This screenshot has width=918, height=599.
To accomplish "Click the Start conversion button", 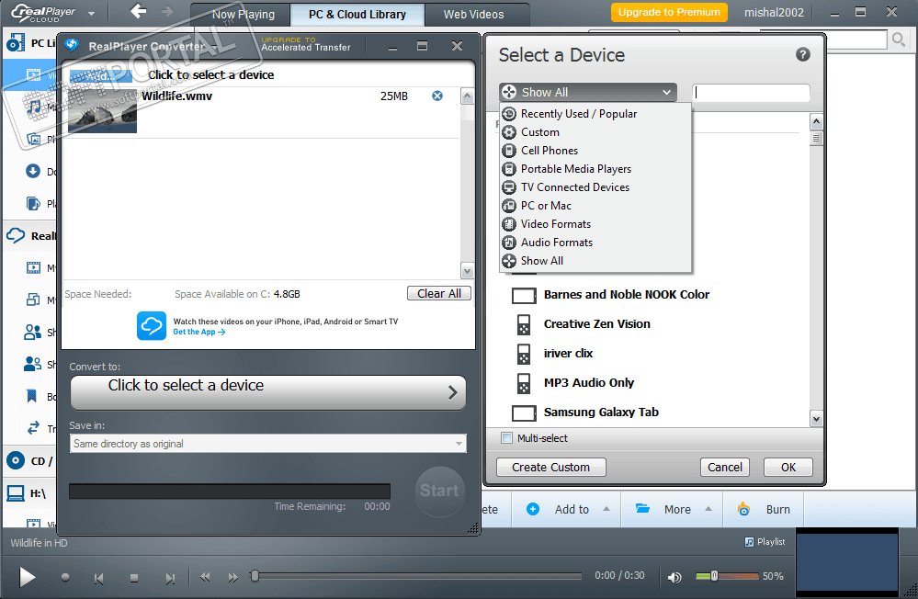I will [439, 490].
